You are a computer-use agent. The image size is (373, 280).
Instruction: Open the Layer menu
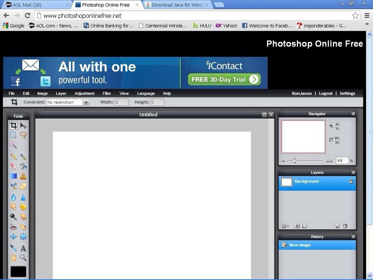tap(61, 93)
